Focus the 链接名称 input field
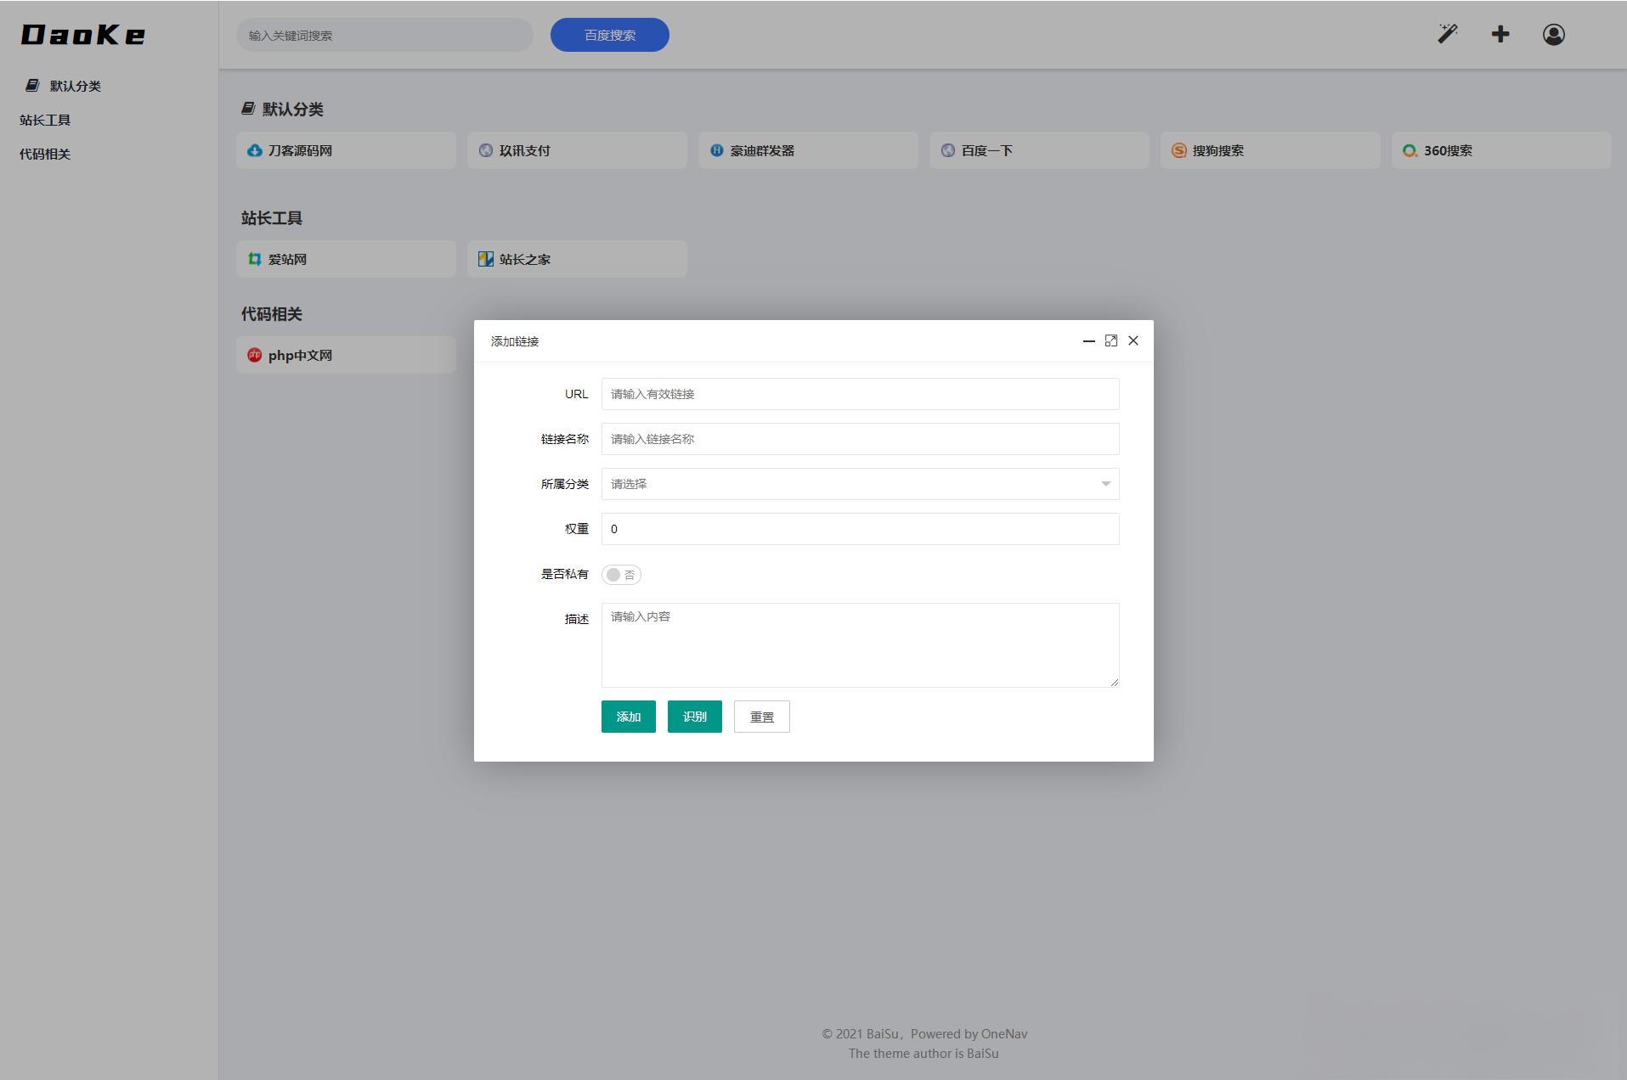Viewport: 1627px width, 1080px height. [861, 439]
